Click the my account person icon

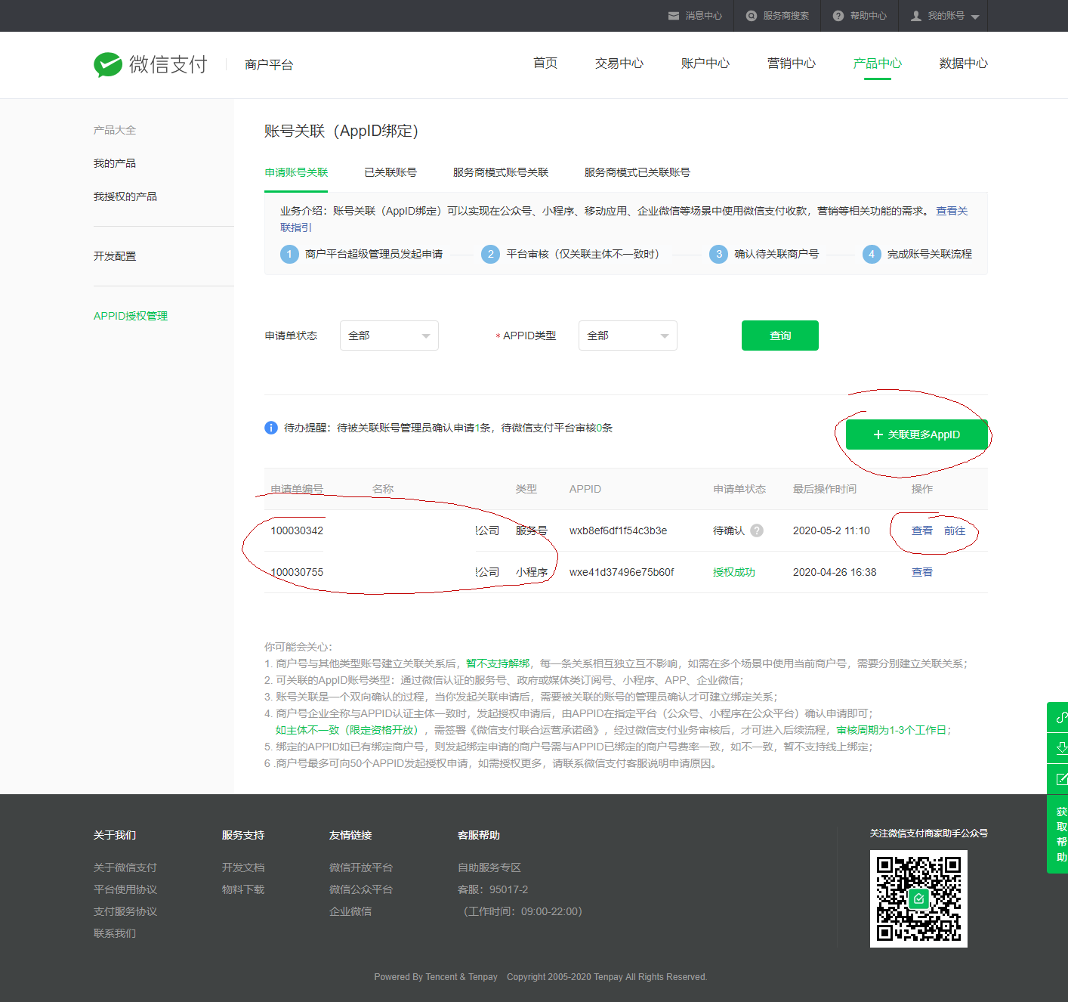tap(916, 16)
